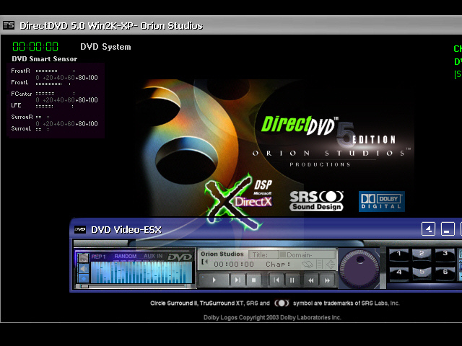Minimize the DVD Video-ESX control panel
This screenshot has height=346, width=462.
point(448,229)
